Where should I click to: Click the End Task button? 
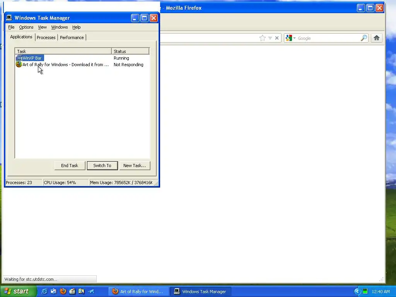70,166
